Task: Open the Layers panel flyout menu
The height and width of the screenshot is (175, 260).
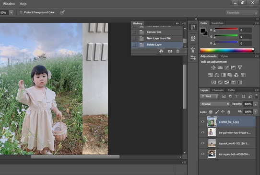Action: (257, 90)
